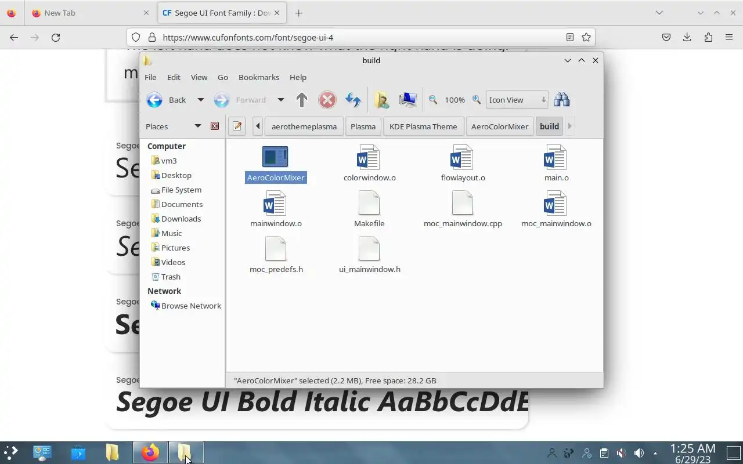Image resolution: width=743 pixels, height=464 pixels.
Task: Go to Plasma path button
Action: click(x=363, y=126)
